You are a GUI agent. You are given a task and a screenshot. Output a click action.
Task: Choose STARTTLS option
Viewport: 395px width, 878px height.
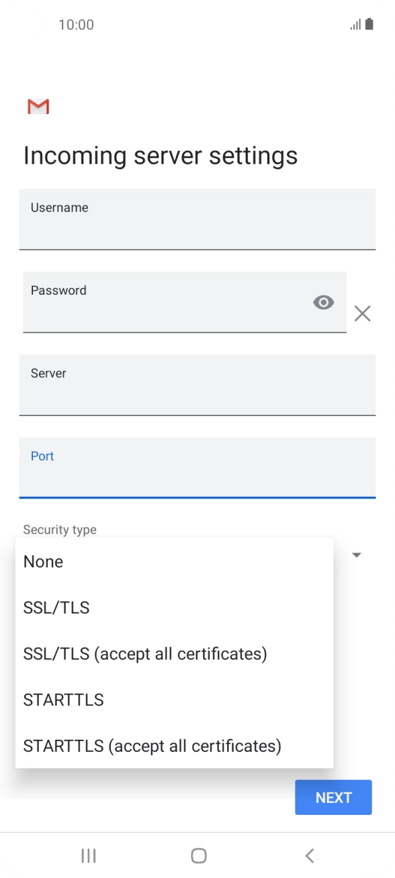(x=174, y=699)
